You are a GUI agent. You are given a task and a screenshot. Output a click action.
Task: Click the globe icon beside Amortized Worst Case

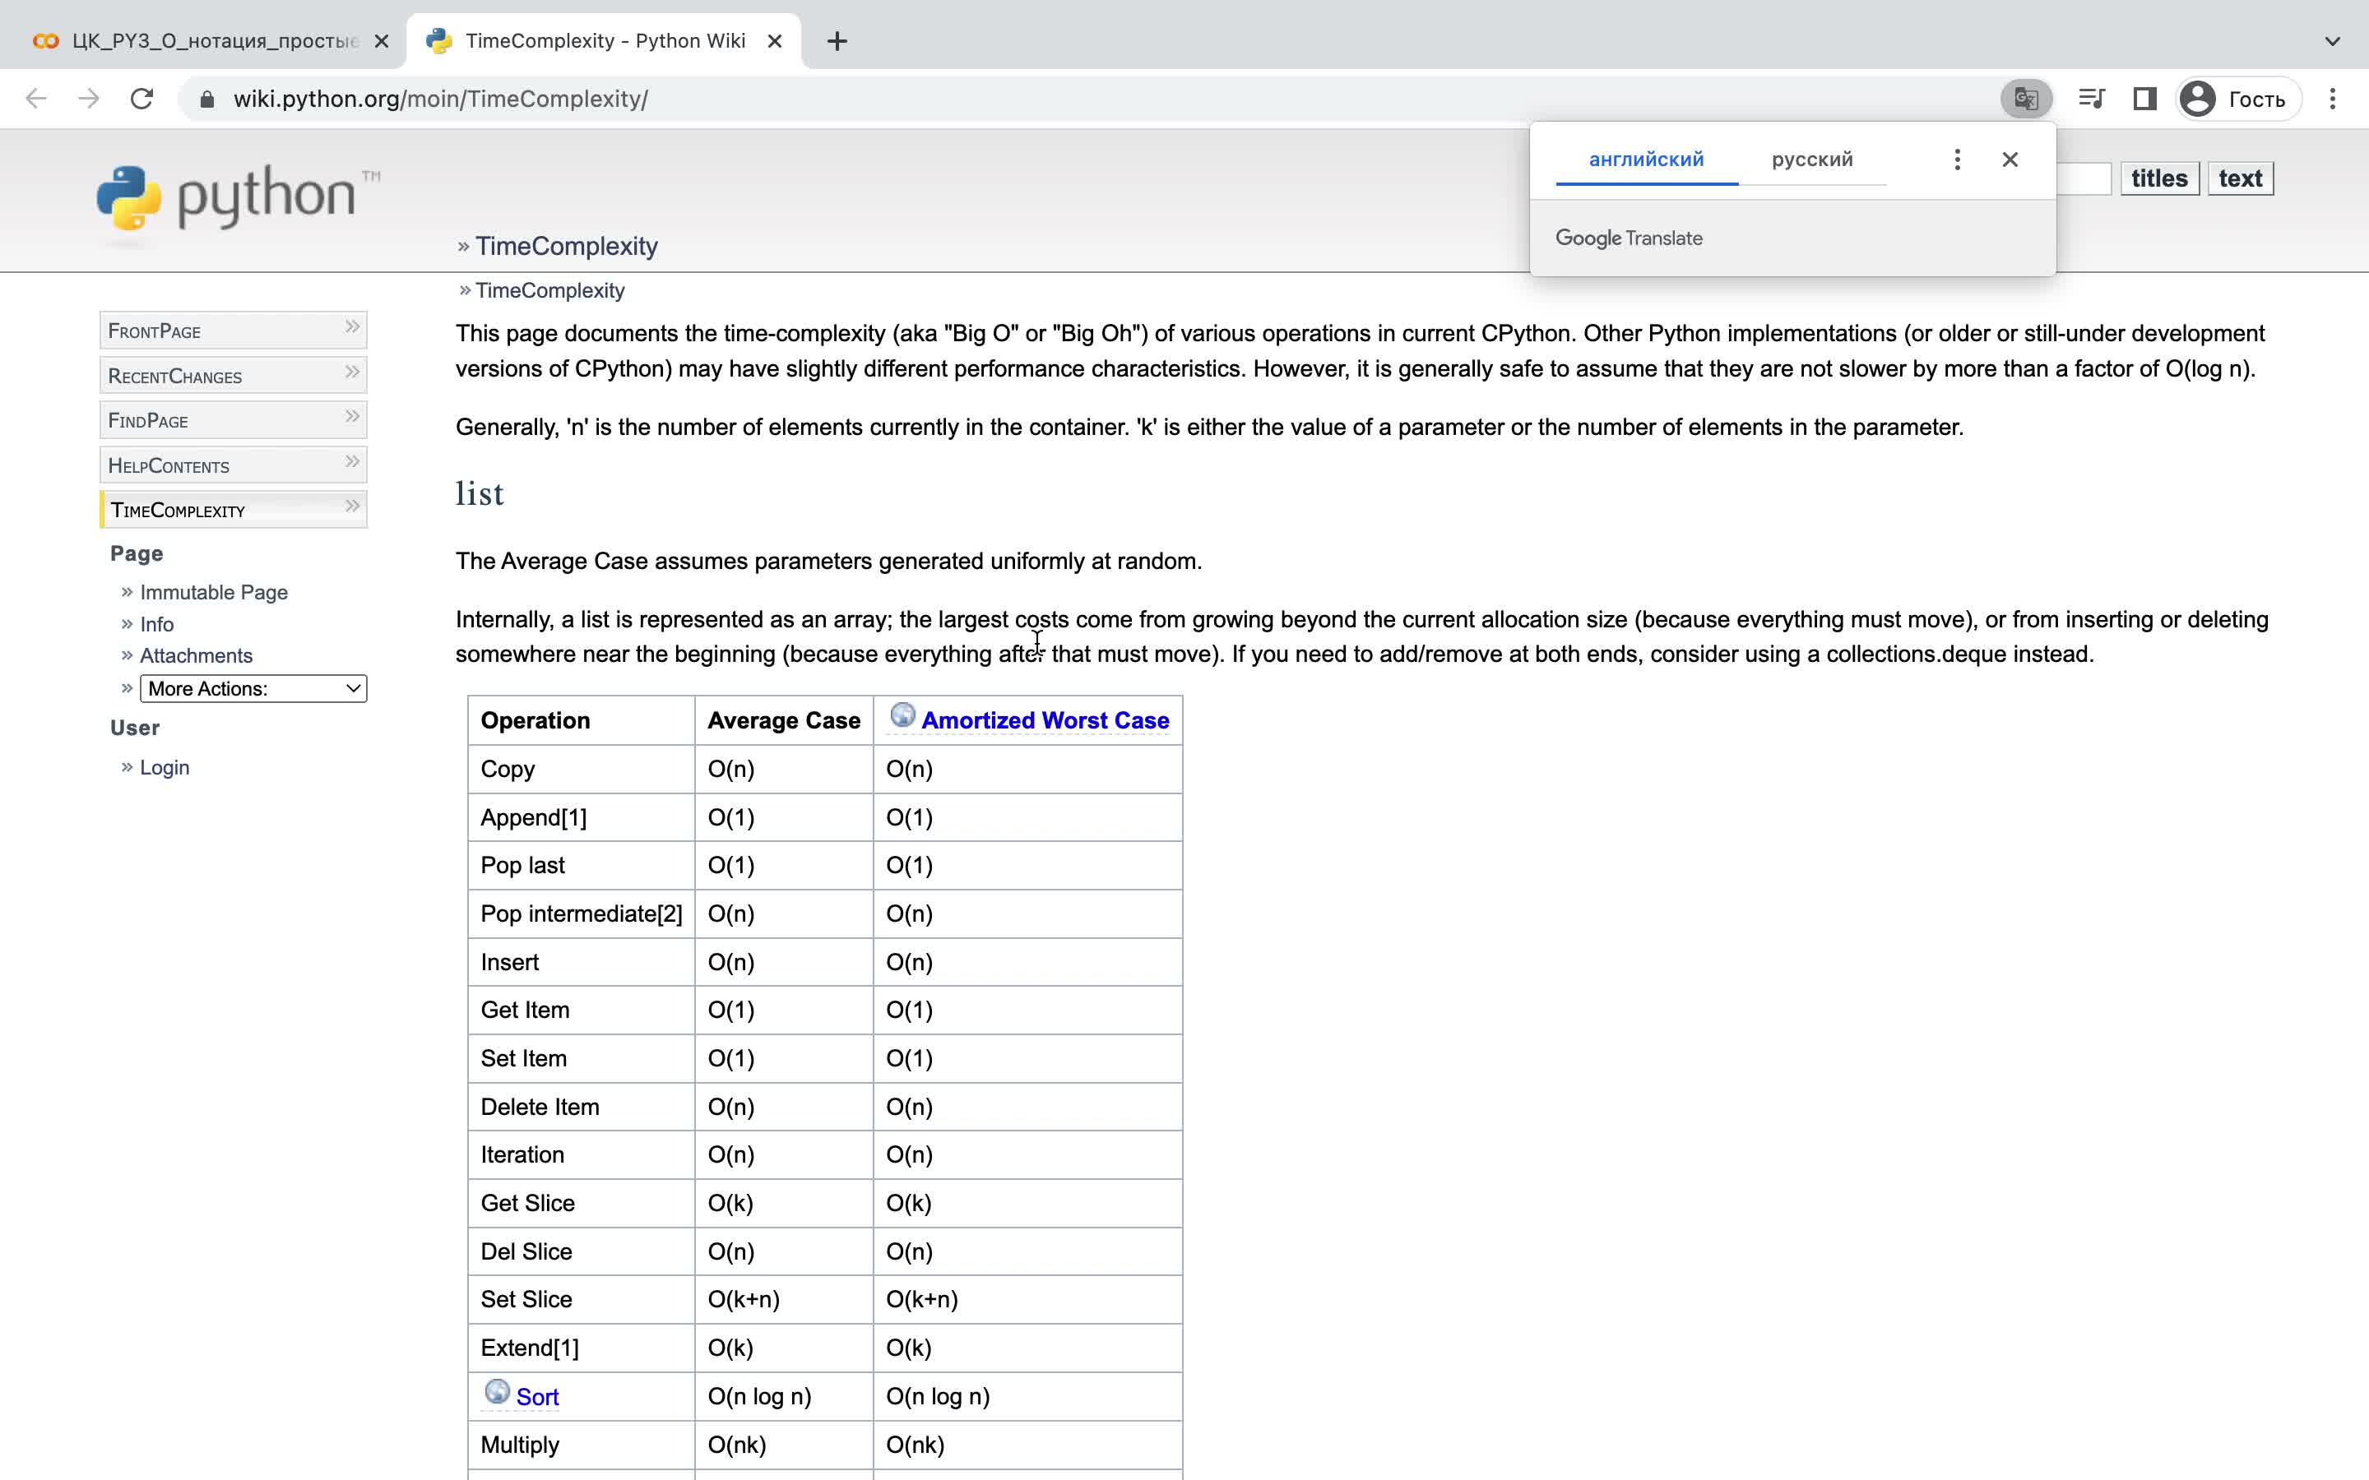click(902, 715)
